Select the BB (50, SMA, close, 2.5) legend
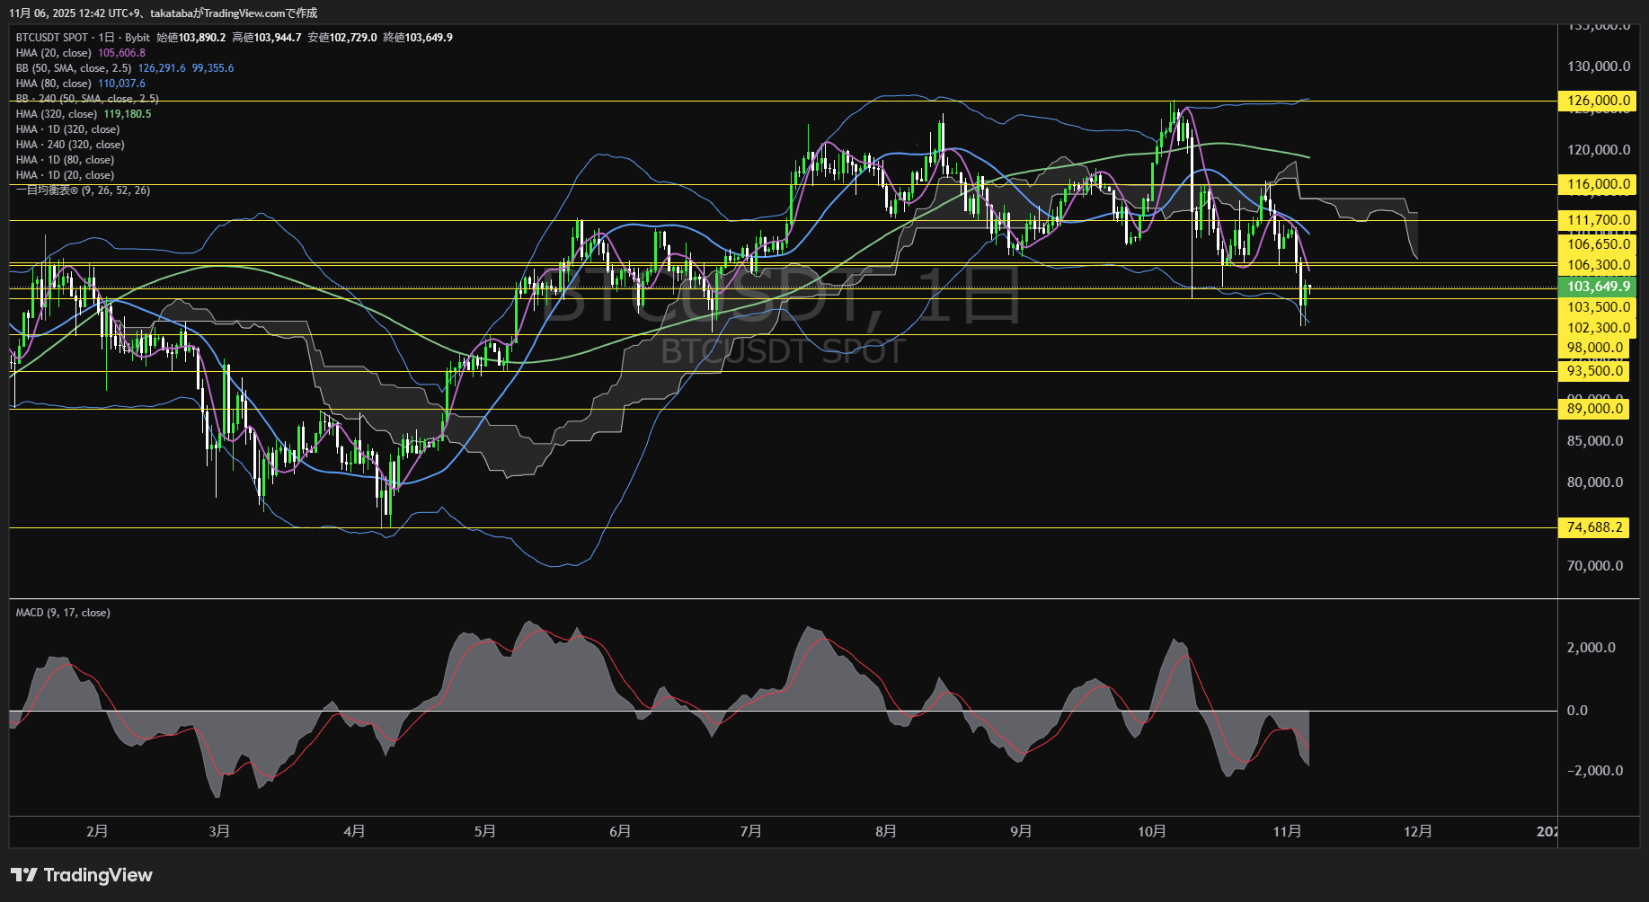Screen dimensions: 1649x902 [x=74, y=68]
